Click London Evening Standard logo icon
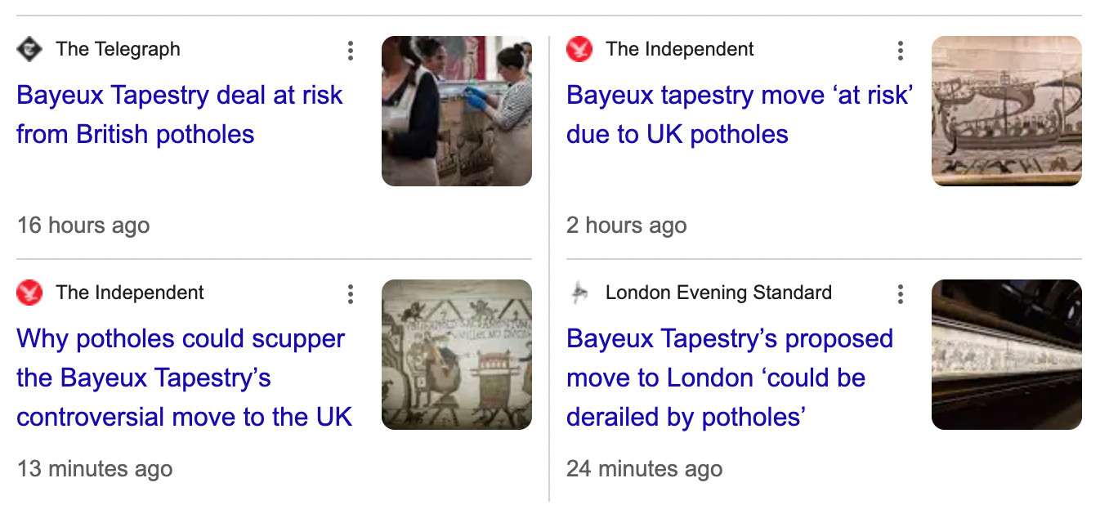The image size is (1100, 505). click(579, 293)
